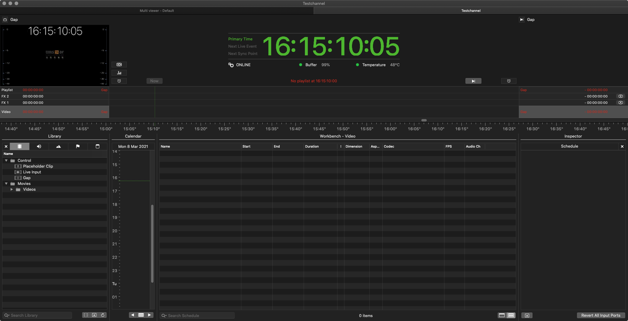
Task: Sort workbench by Start column
Action: 257,146
